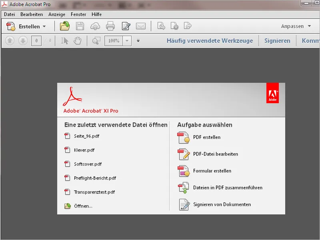Click the email envelope icon
Screen dimensions: 320x240
(141, 26)
